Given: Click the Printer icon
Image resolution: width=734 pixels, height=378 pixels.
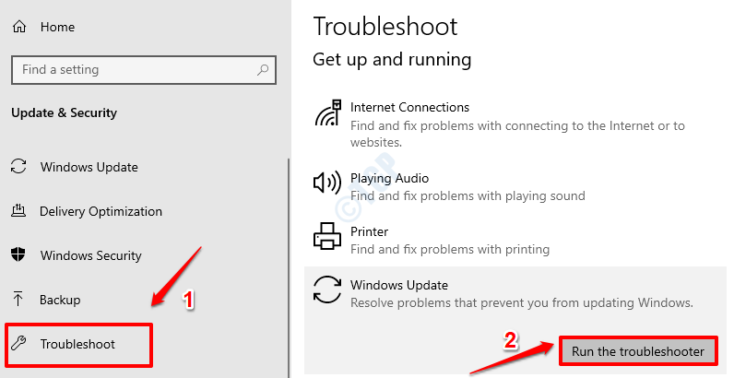Looking at the screenshot, I should 327,236.
